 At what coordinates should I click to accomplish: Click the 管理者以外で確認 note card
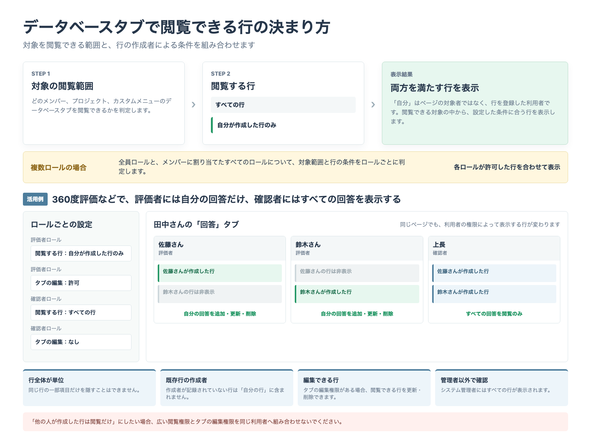point(502,388)
